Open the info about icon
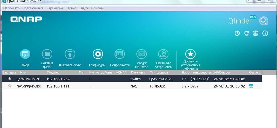 (x=265, y=33)
